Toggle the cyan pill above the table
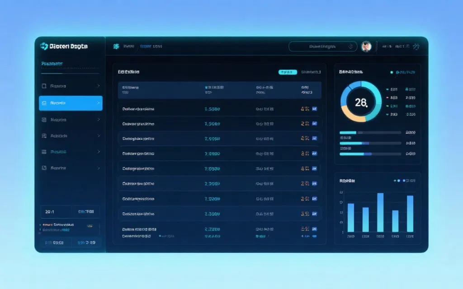 [287, 72]
